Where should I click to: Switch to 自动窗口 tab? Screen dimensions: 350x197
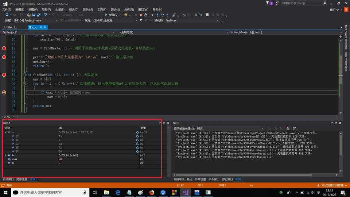pos(8,179)
